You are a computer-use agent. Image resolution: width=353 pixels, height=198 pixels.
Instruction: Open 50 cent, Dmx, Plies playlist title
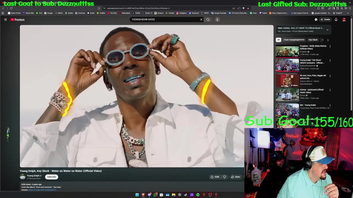tap(313, 77)
